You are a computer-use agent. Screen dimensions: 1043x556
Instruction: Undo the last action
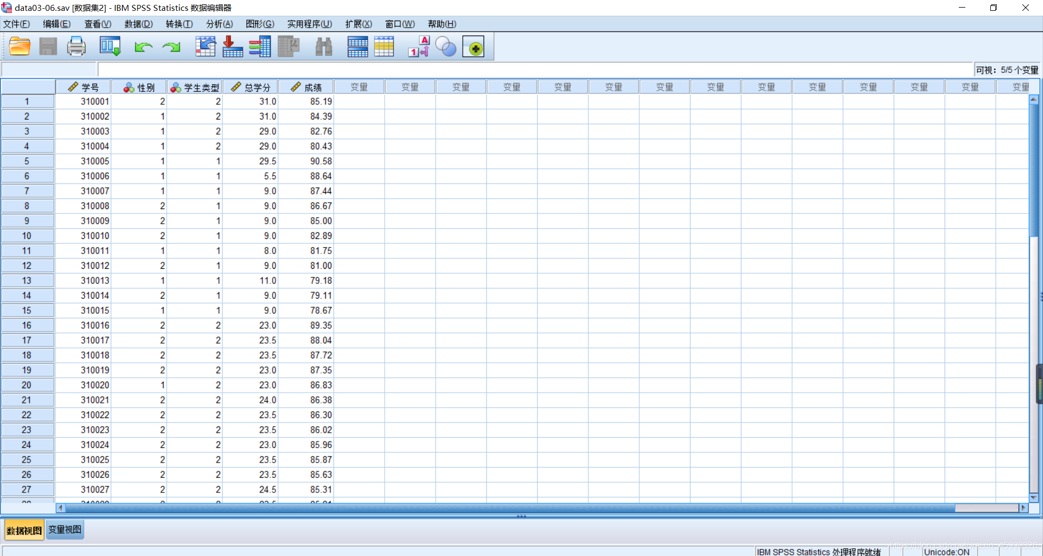143,47
